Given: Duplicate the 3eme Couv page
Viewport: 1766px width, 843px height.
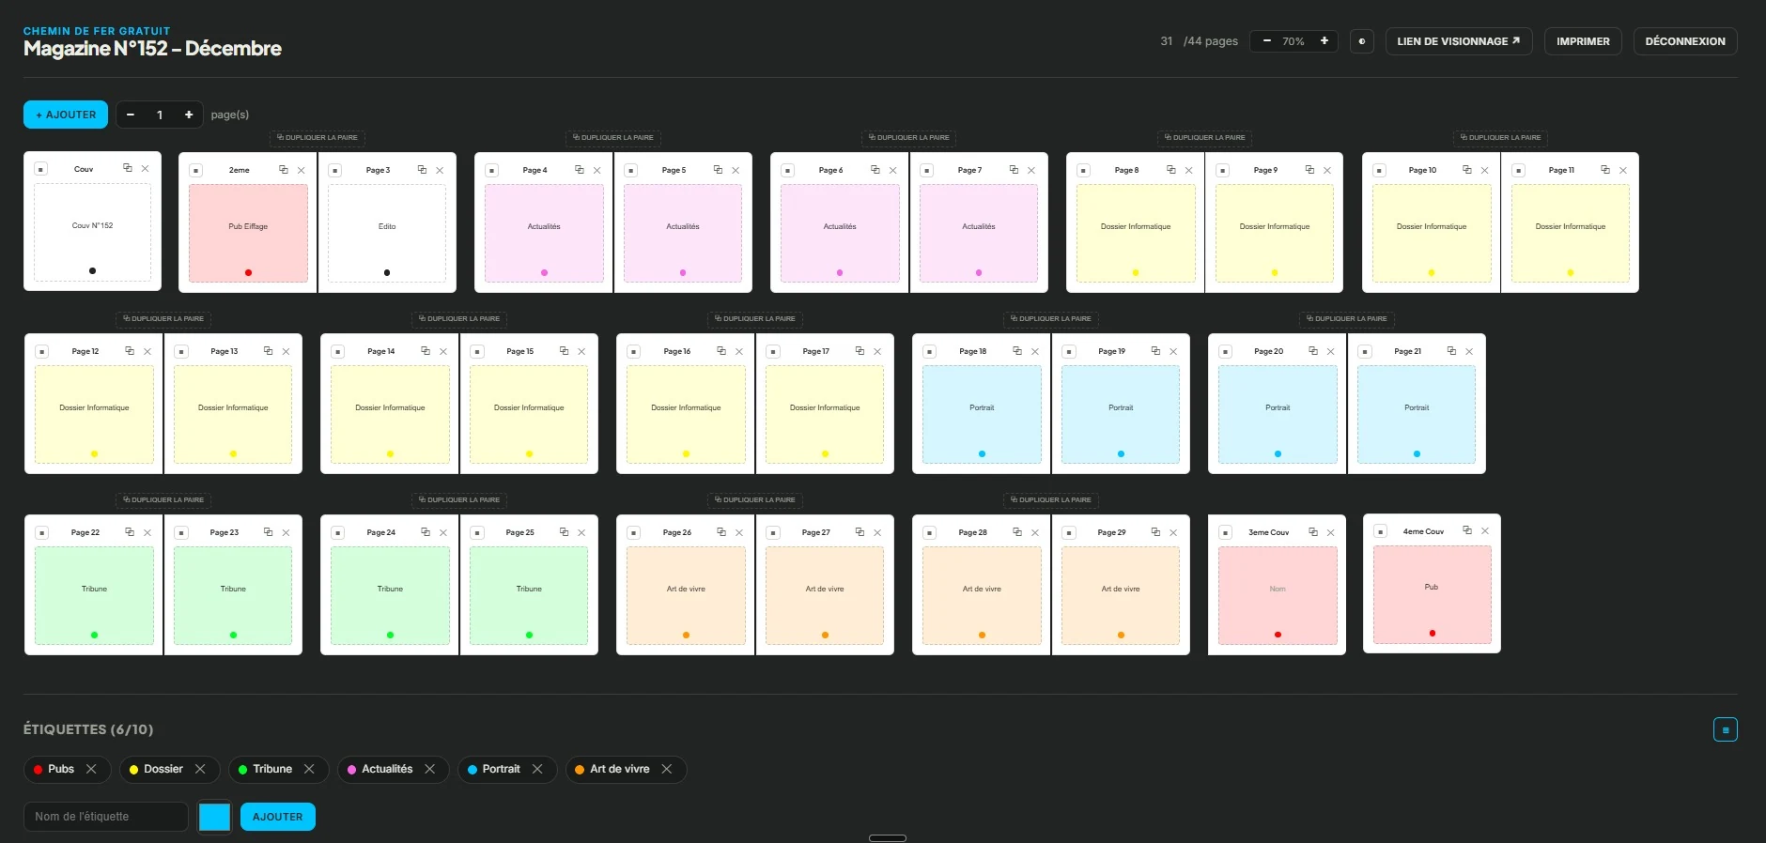Looking at the screenshot, I should (1313, 532).
